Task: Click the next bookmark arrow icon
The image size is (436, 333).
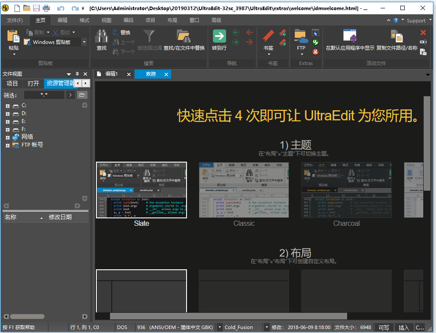Action: [283, 43]
